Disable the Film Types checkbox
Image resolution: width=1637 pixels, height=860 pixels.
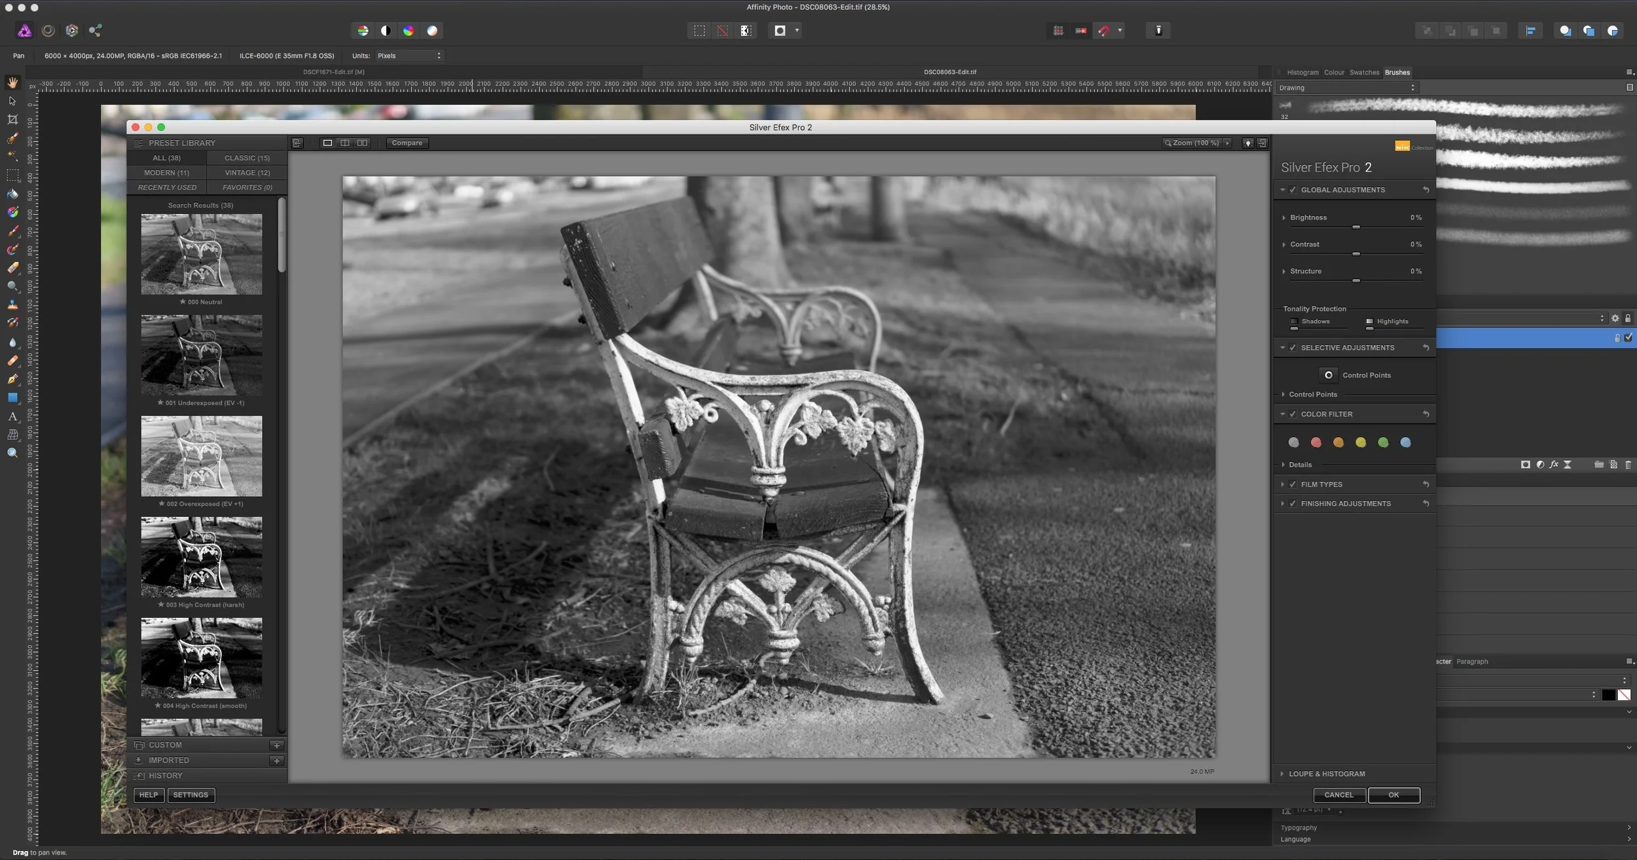pyautogui.click(x=1293, y=484)
